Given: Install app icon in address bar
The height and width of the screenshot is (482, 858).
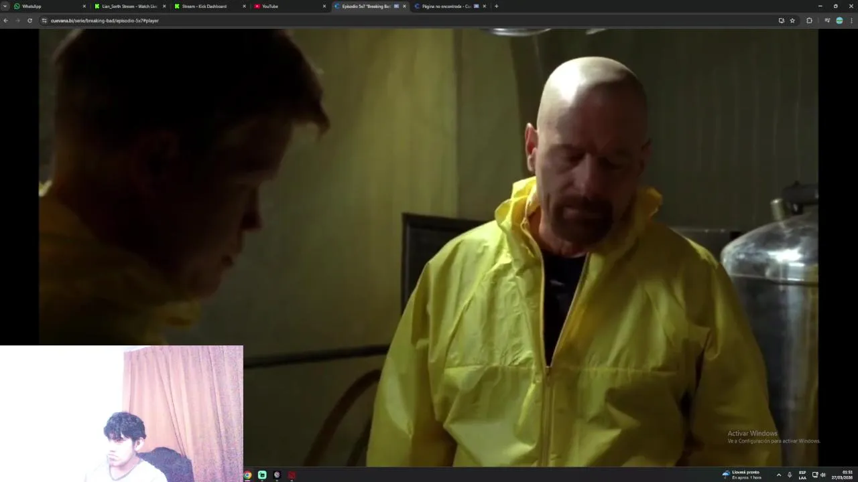Looking at the screenshot, I should (781, 21).
